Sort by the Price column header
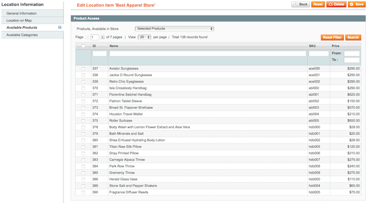 (335, 46)
